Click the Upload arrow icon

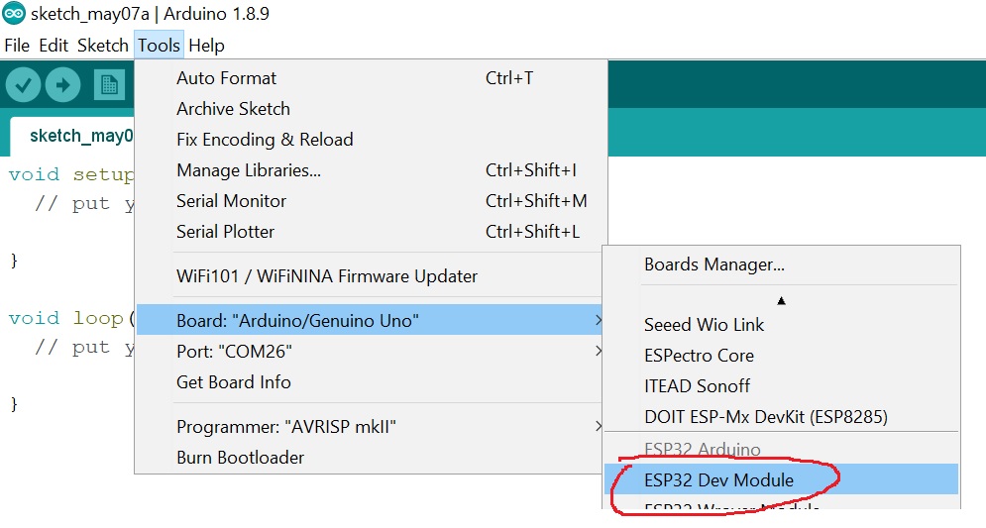point(62,85)
